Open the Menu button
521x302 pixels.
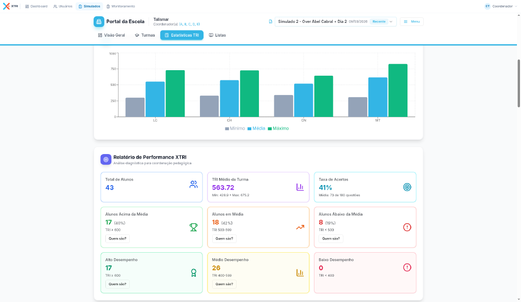point(412,21)
